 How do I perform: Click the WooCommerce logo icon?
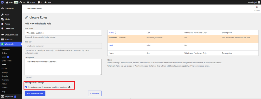3,35
